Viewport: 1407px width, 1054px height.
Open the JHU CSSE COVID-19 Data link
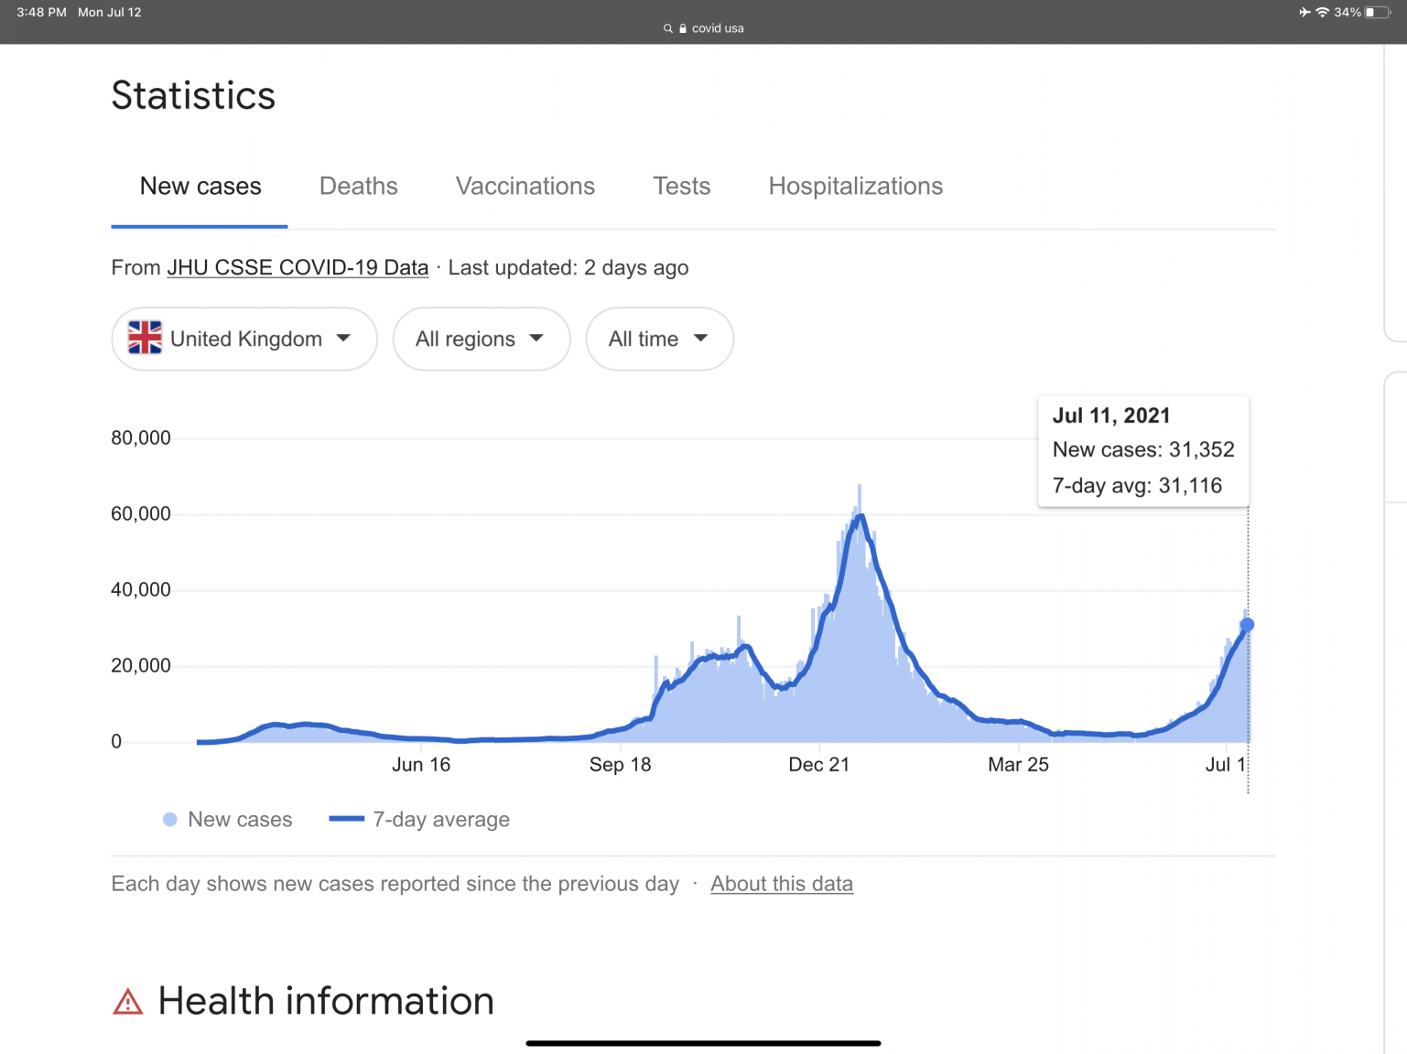point(298,268)
